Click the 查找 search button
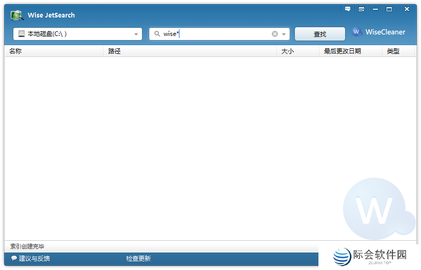 tap(320, 34)
